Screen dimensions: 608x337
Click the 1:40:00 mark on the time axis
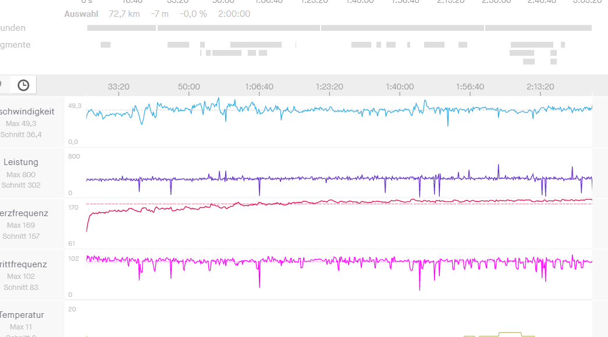(x=400, y=87)
